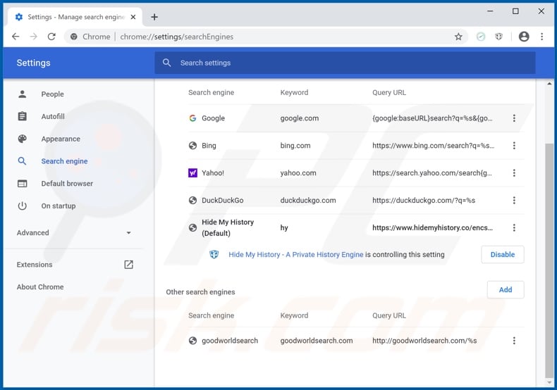Open more actions for Yahoo! search engine

point(514,172)
